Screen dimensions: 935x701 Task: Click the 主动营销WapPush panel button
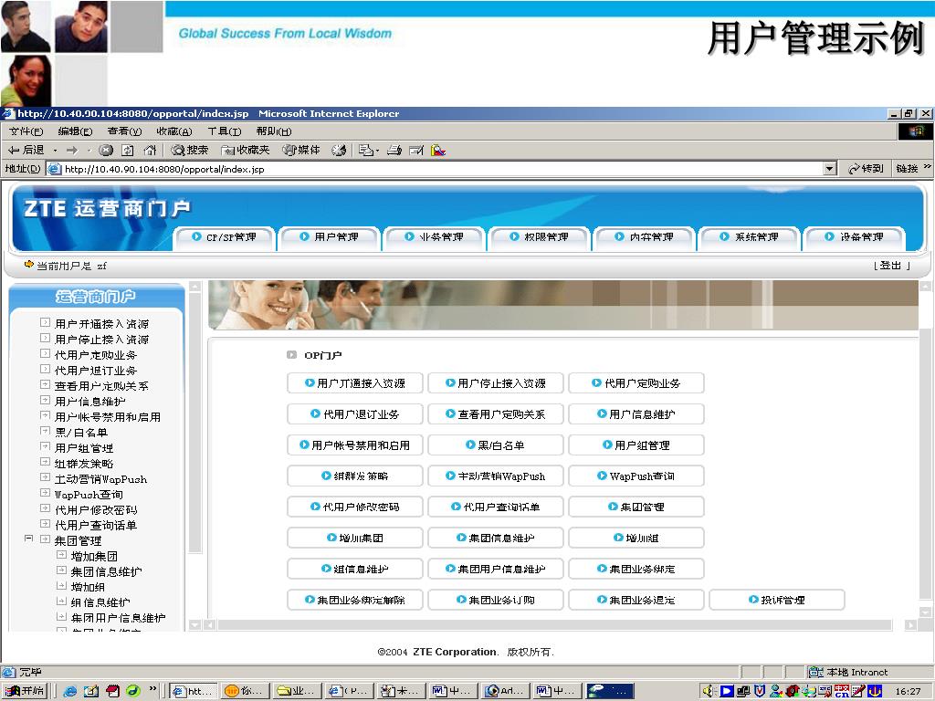(496, 476)
